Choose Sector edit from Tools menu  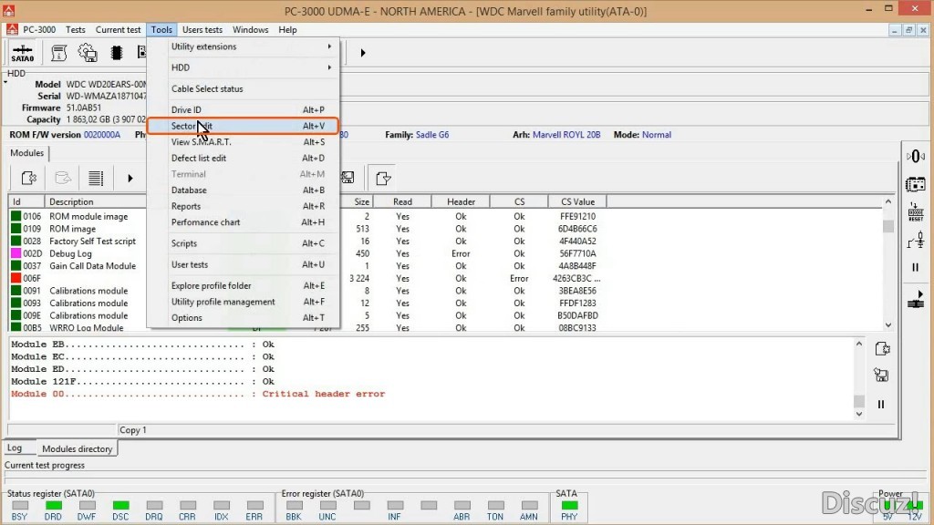pos(243,126)
